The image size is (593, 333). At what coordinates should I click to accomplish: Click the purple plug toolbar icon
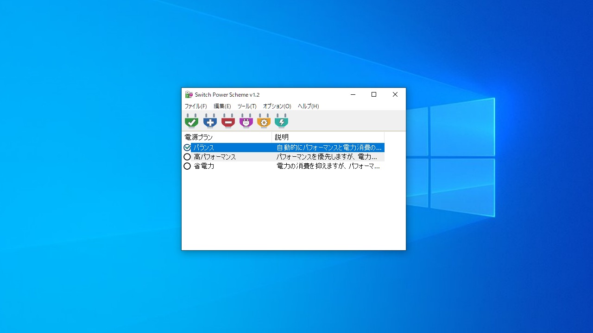pyautogui.click(x=246, y=121)
